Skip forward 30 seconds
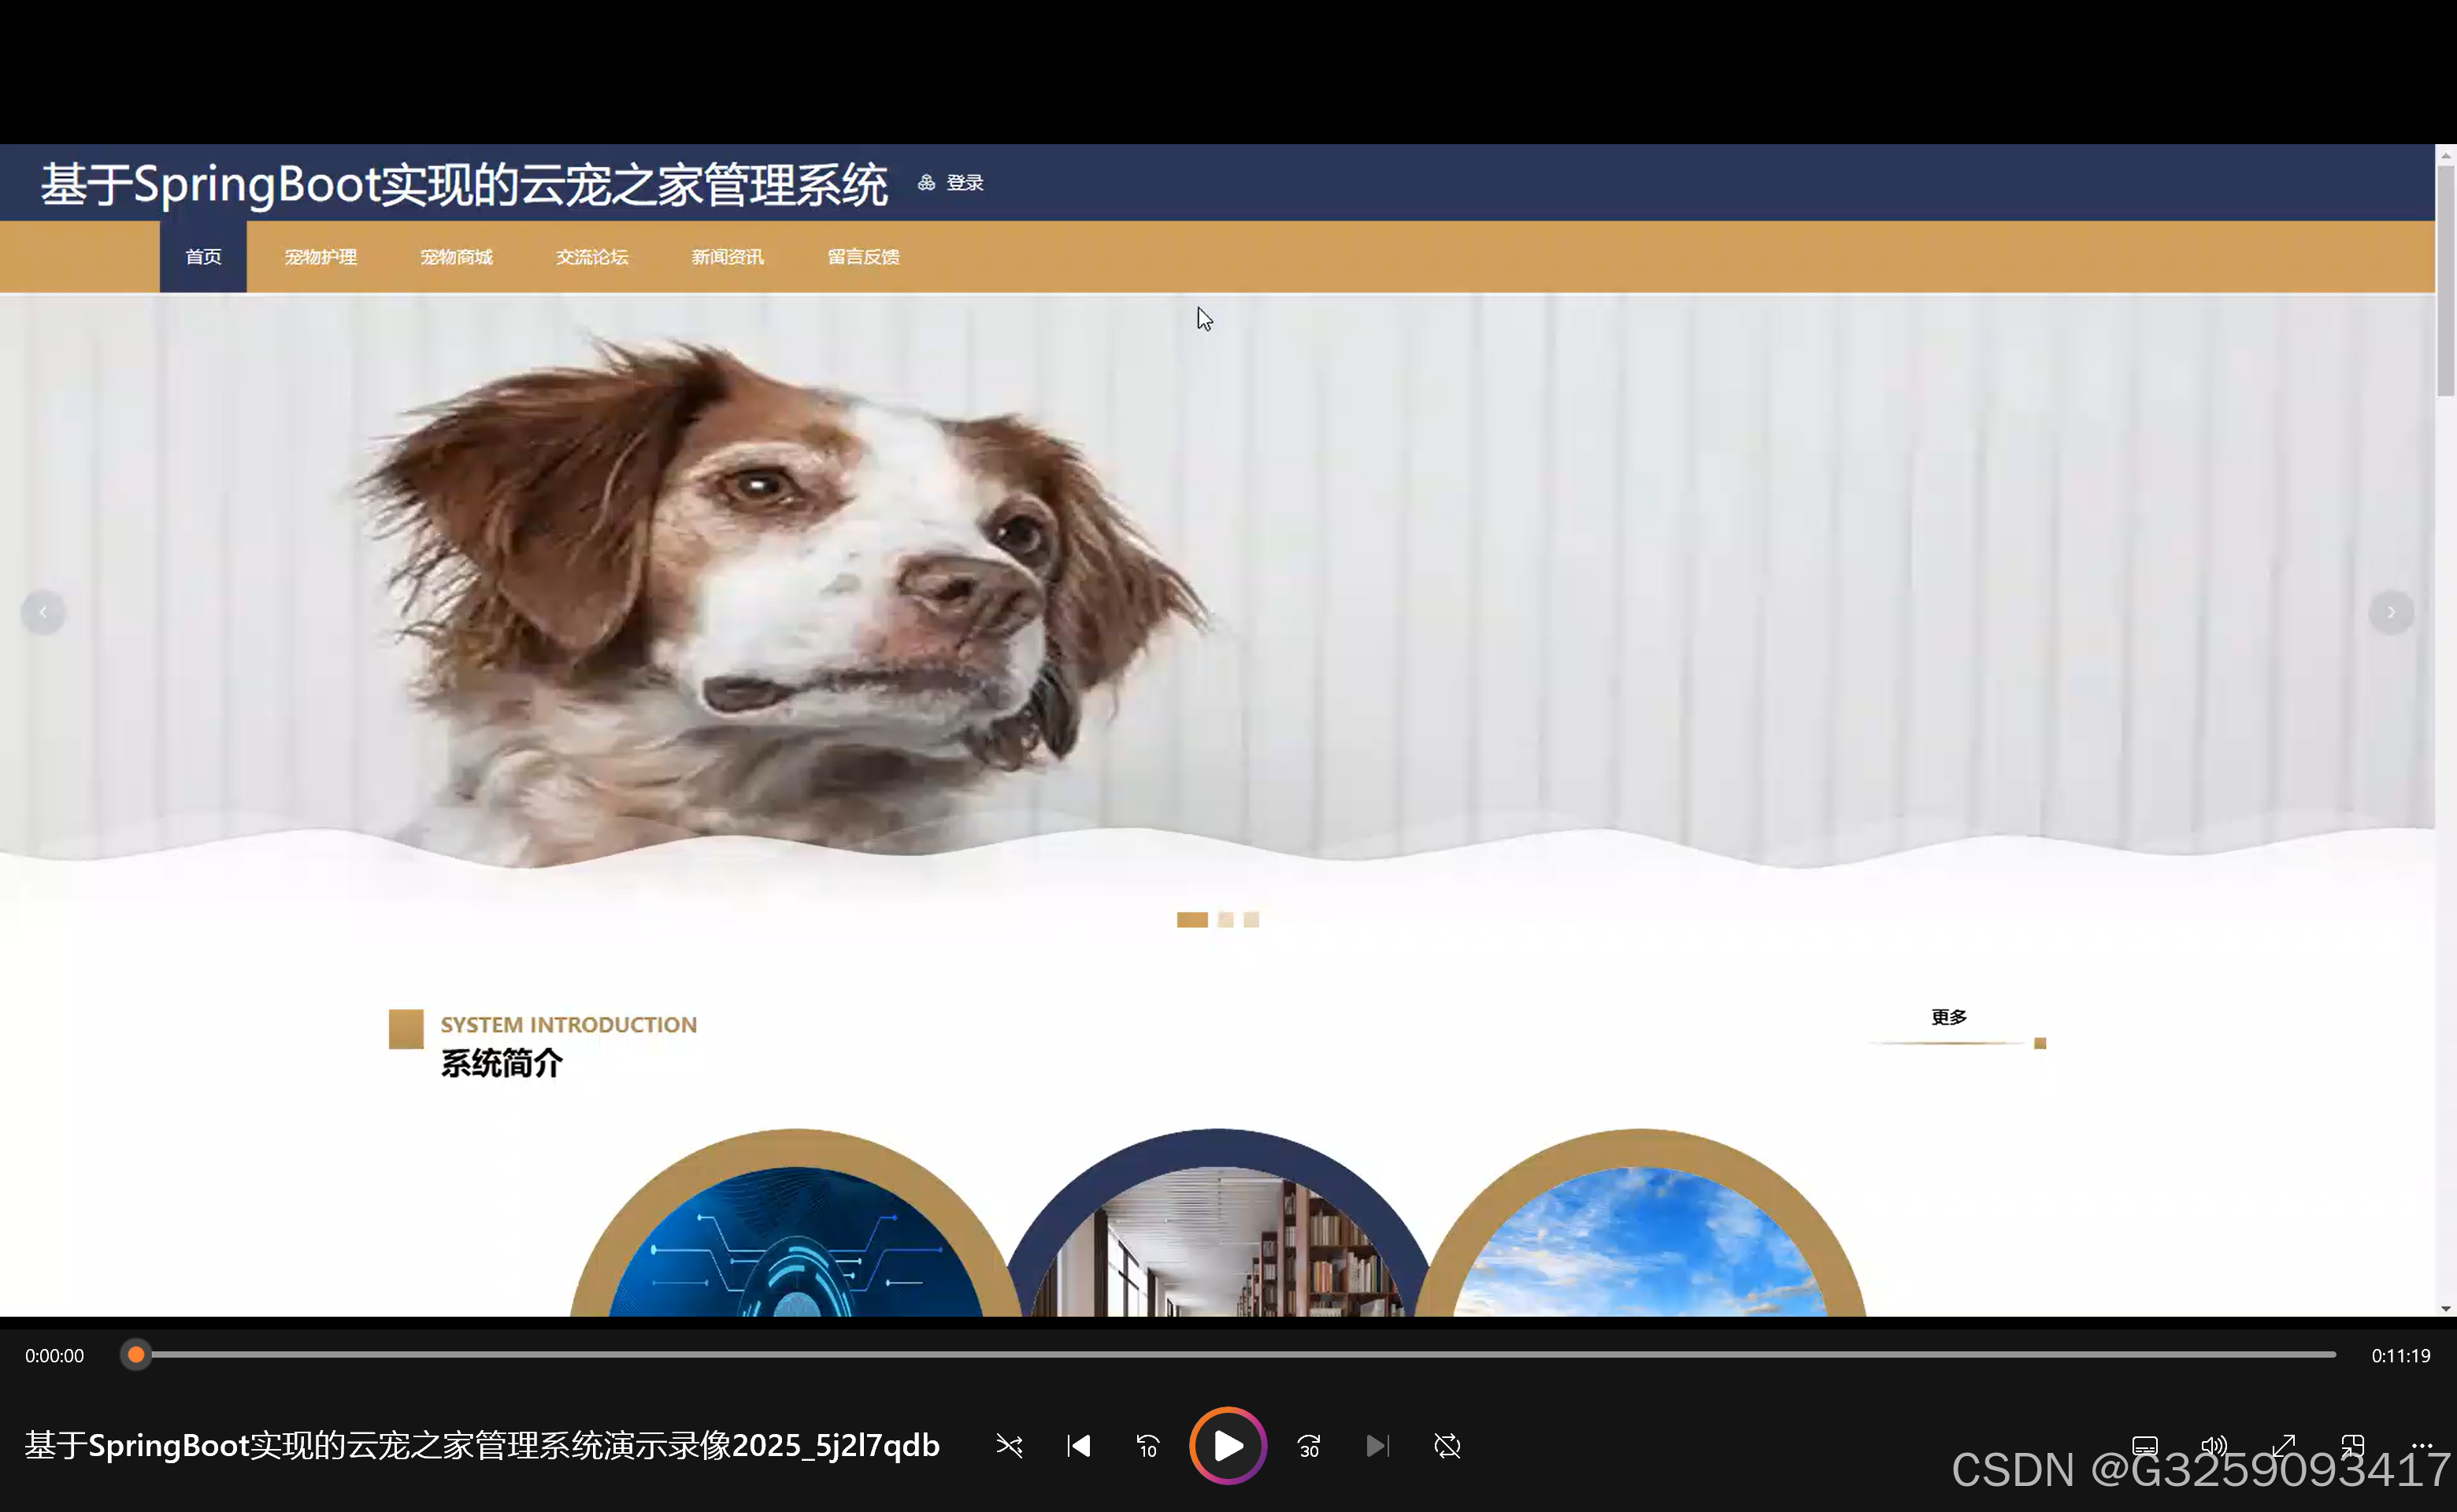2457x1512 pixels. coord(1308,1446)
